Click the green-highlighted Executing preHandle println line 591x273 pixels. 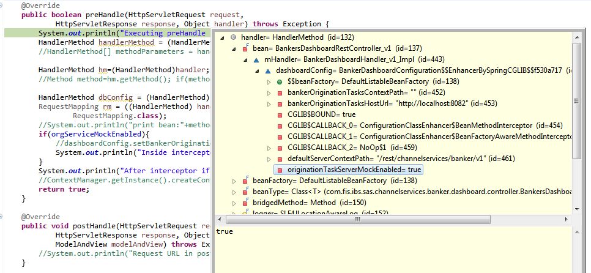[108, 33]
